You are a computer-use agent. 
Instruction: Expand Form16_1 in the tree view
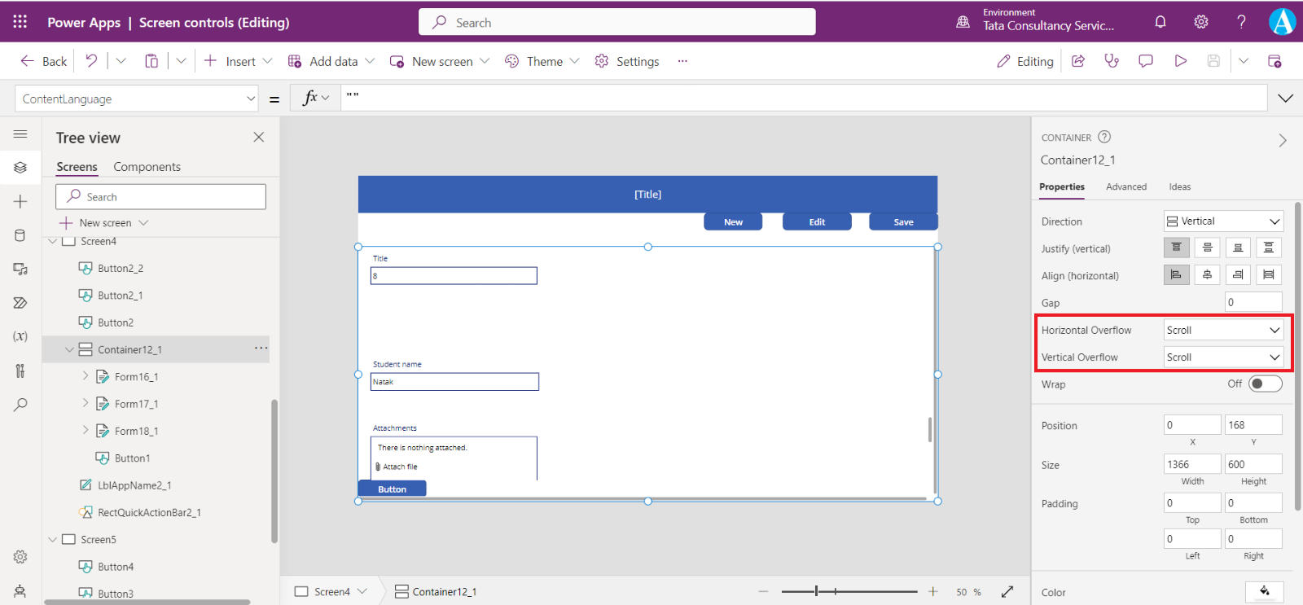(x=86, y=376)
